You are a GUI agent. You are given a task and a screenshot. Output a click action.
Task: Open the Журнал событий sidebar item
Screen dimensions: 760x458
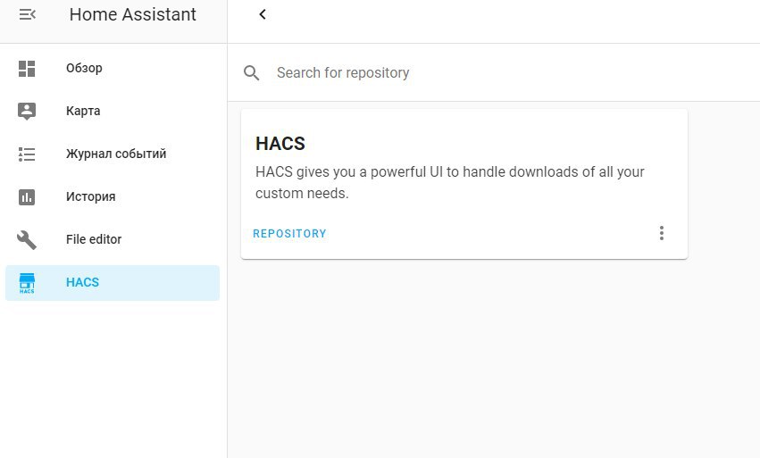[x=113, y=154]
